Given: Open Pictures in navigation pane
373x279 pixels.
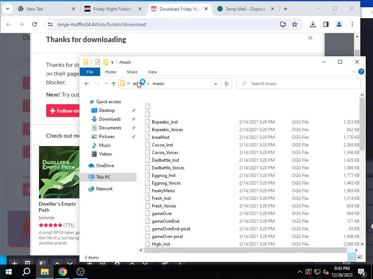Looking at the screenshot, I should (x=107, y=137).
